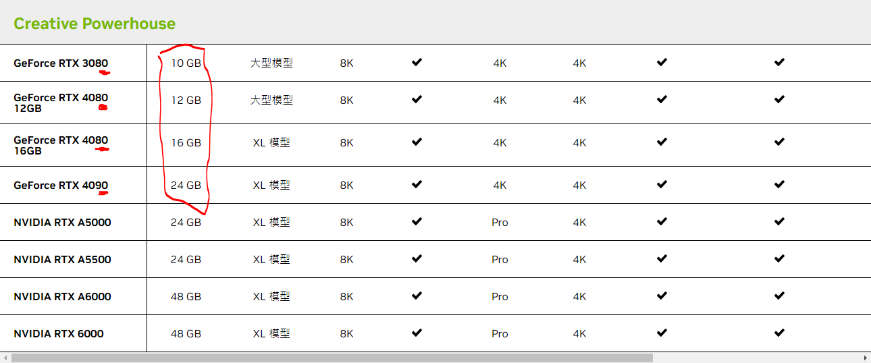Click GeForce RTX 4080 12GB row name
Image resolution: width=871 pixels, height=363 pixels.
[61, 103]
